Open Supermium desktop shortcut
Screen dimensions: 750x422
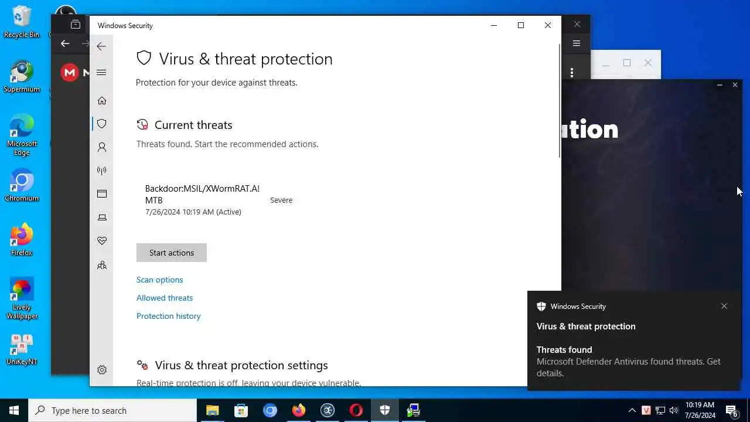(22, 77)
